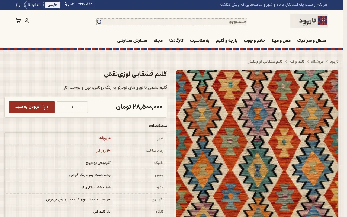Open the kilim product photo
Screen dimensions: 347x217
point(257,143)
